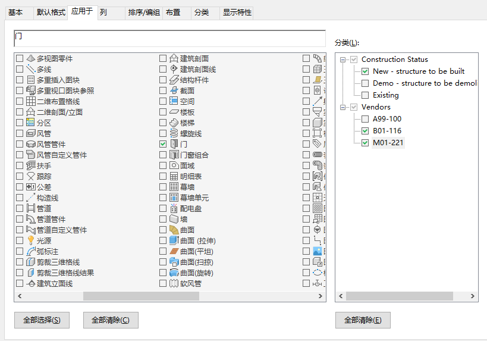The width and height of the screenshot is (487, 341).
Task: Click the 曲面(平坦) planar surface icon
Action: 174,251
